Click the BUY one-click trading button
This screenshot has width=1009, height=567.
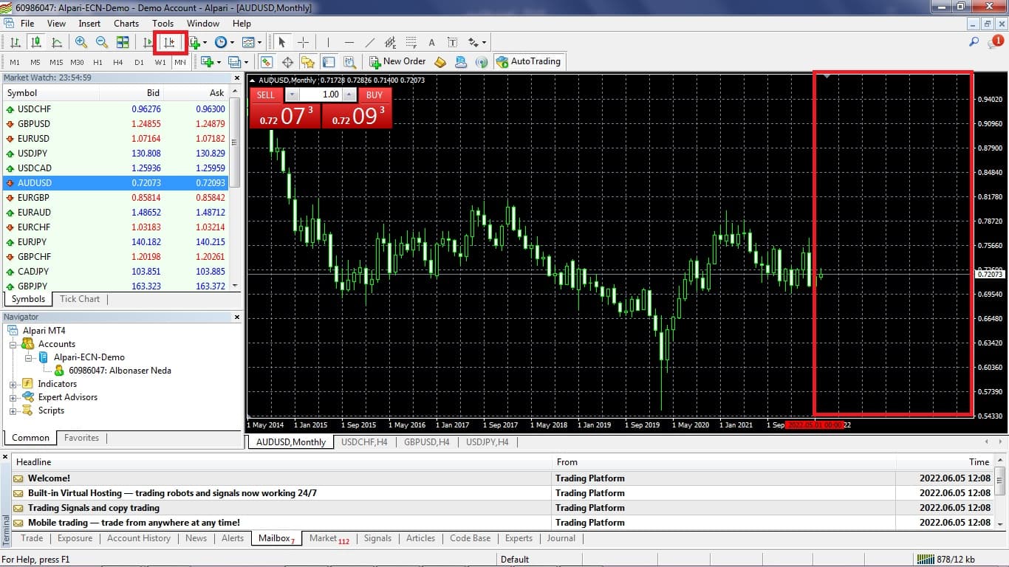coord(374,94)
